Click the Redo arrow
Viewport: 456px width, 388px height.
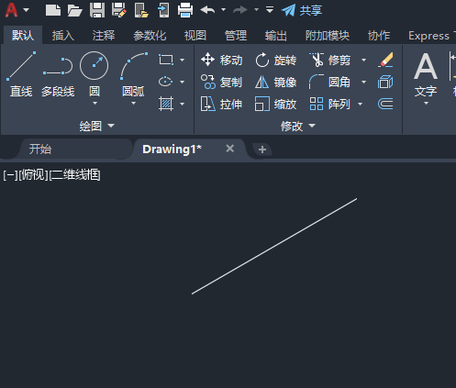pos(240,10)
